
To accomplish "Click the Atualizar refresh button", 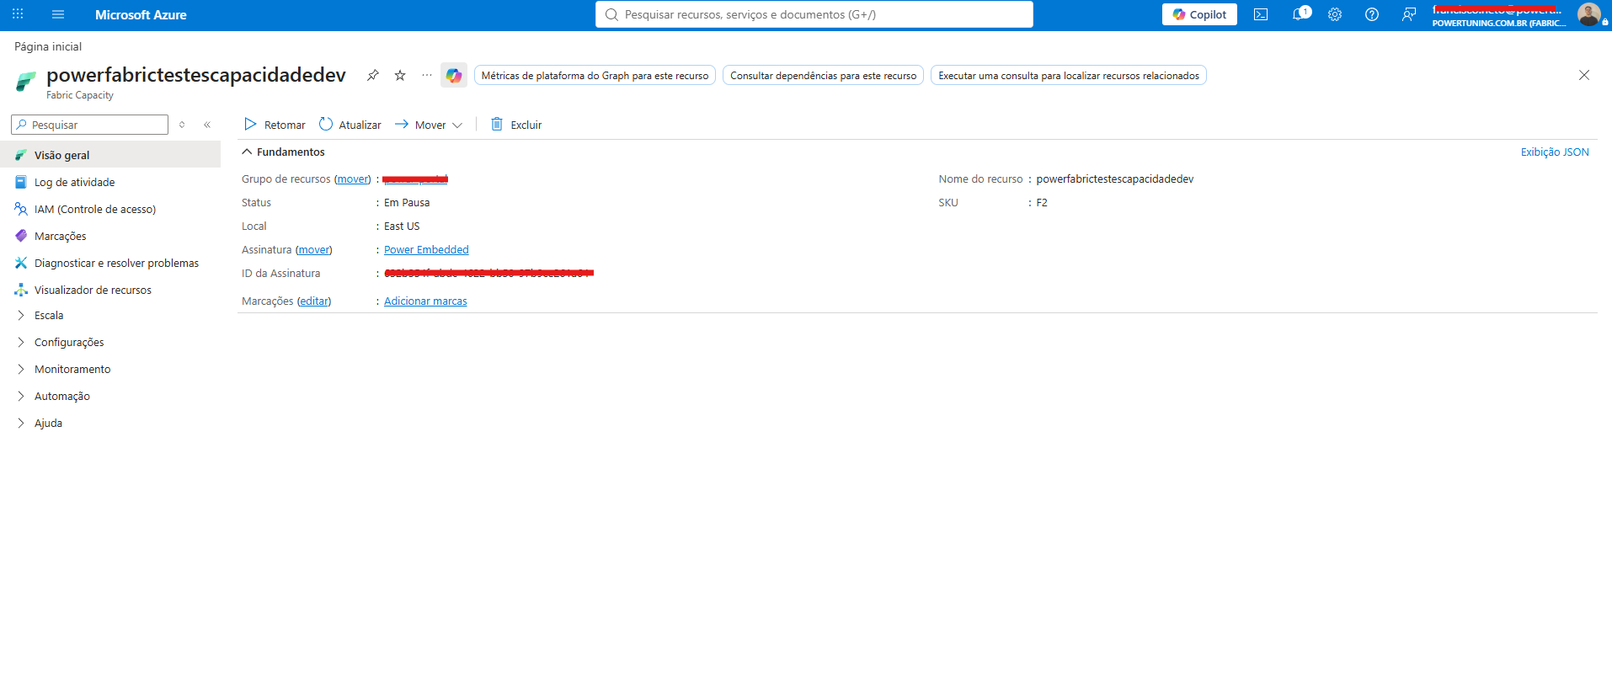I will pos(350,125).
